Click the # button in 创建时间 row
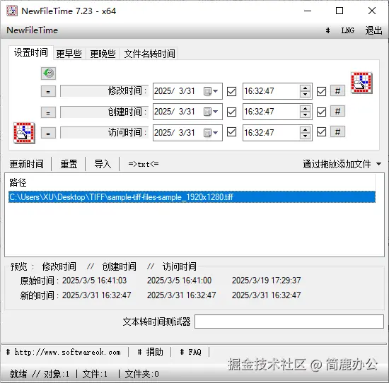Viewport: 389px width, 383px height. [x=337, y=112]
